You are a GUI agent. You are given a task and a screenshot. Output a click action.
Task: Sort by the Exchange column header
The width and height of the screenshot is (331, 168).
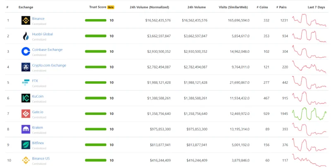click(26, 7)
